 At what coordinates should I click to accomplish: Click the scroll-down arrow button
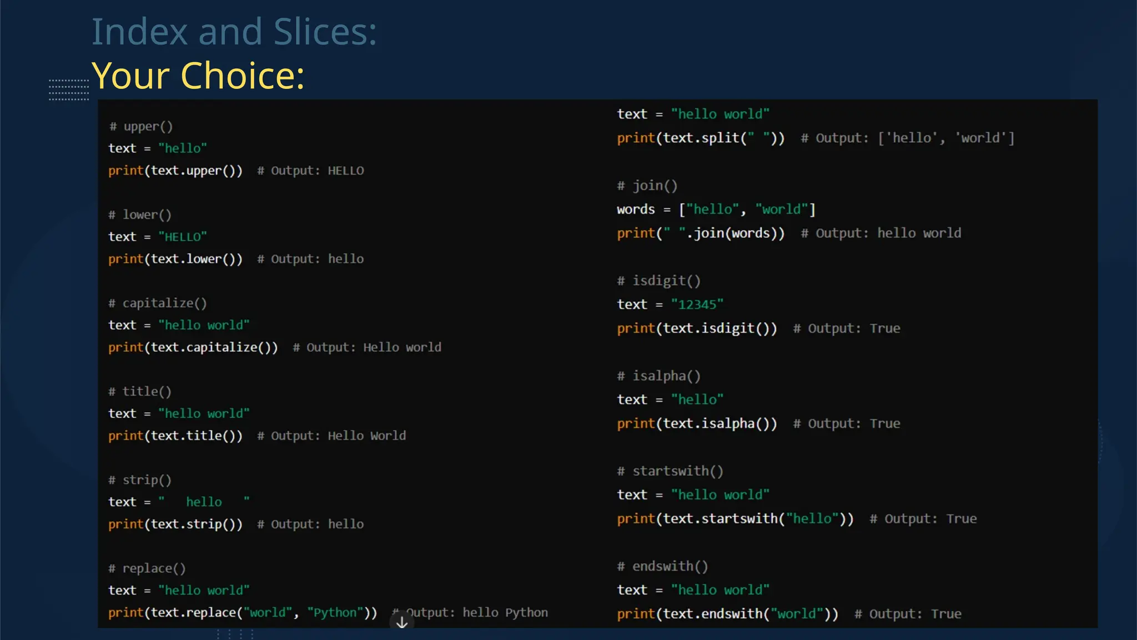click(x=402, y=623)
